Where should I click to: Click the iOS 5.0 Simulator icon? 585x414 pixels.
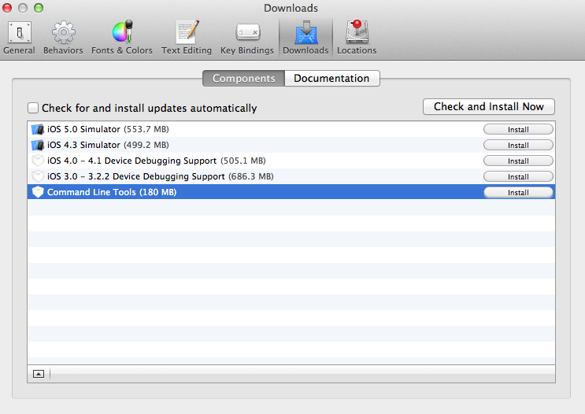[x=37, y=129]
